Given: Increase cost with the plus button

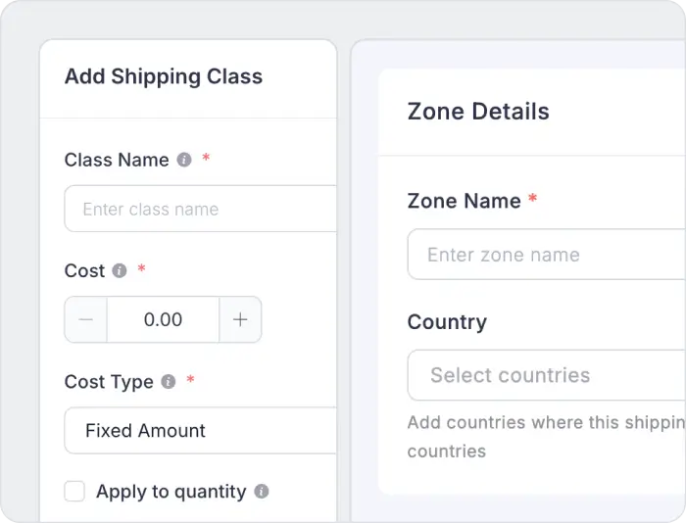Looking at the screenshot, I should click(240, 319).
